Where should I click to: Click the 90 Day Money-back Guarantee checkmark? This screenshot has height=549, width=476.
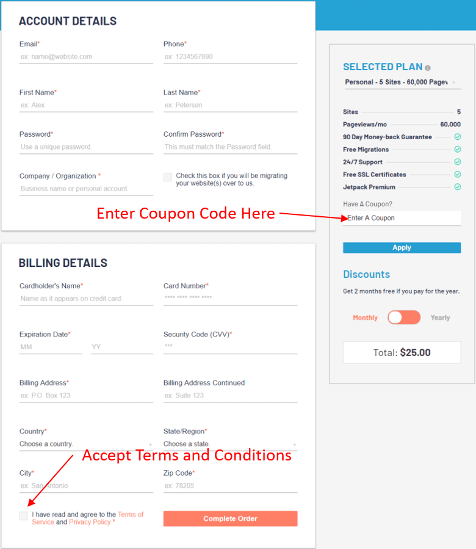[x=457, y=137]
